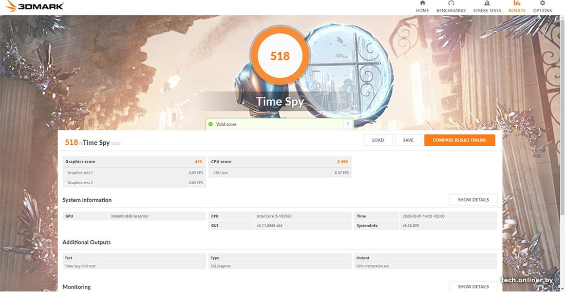Viewport: 565px width, 292px height.
Task: Click the SSE3Approx type cell
Action: coord(280,266)
